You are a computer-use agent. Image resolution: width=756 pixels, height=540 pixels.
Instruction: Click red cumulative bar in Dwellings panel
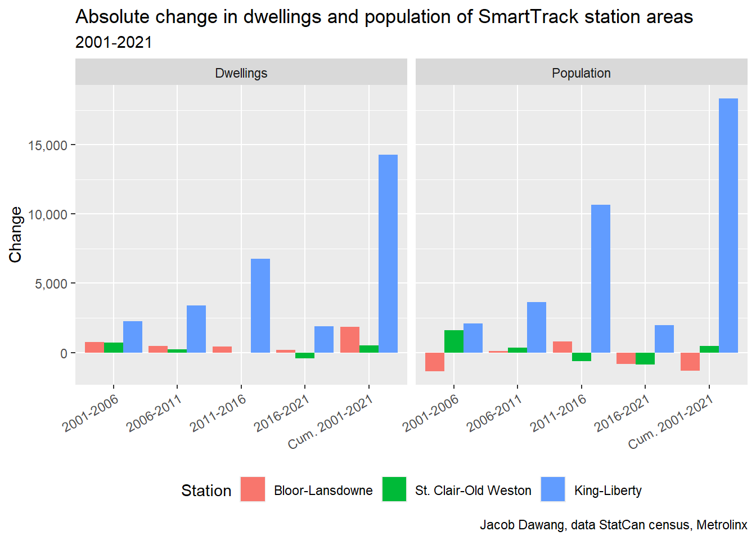point(350,340)
